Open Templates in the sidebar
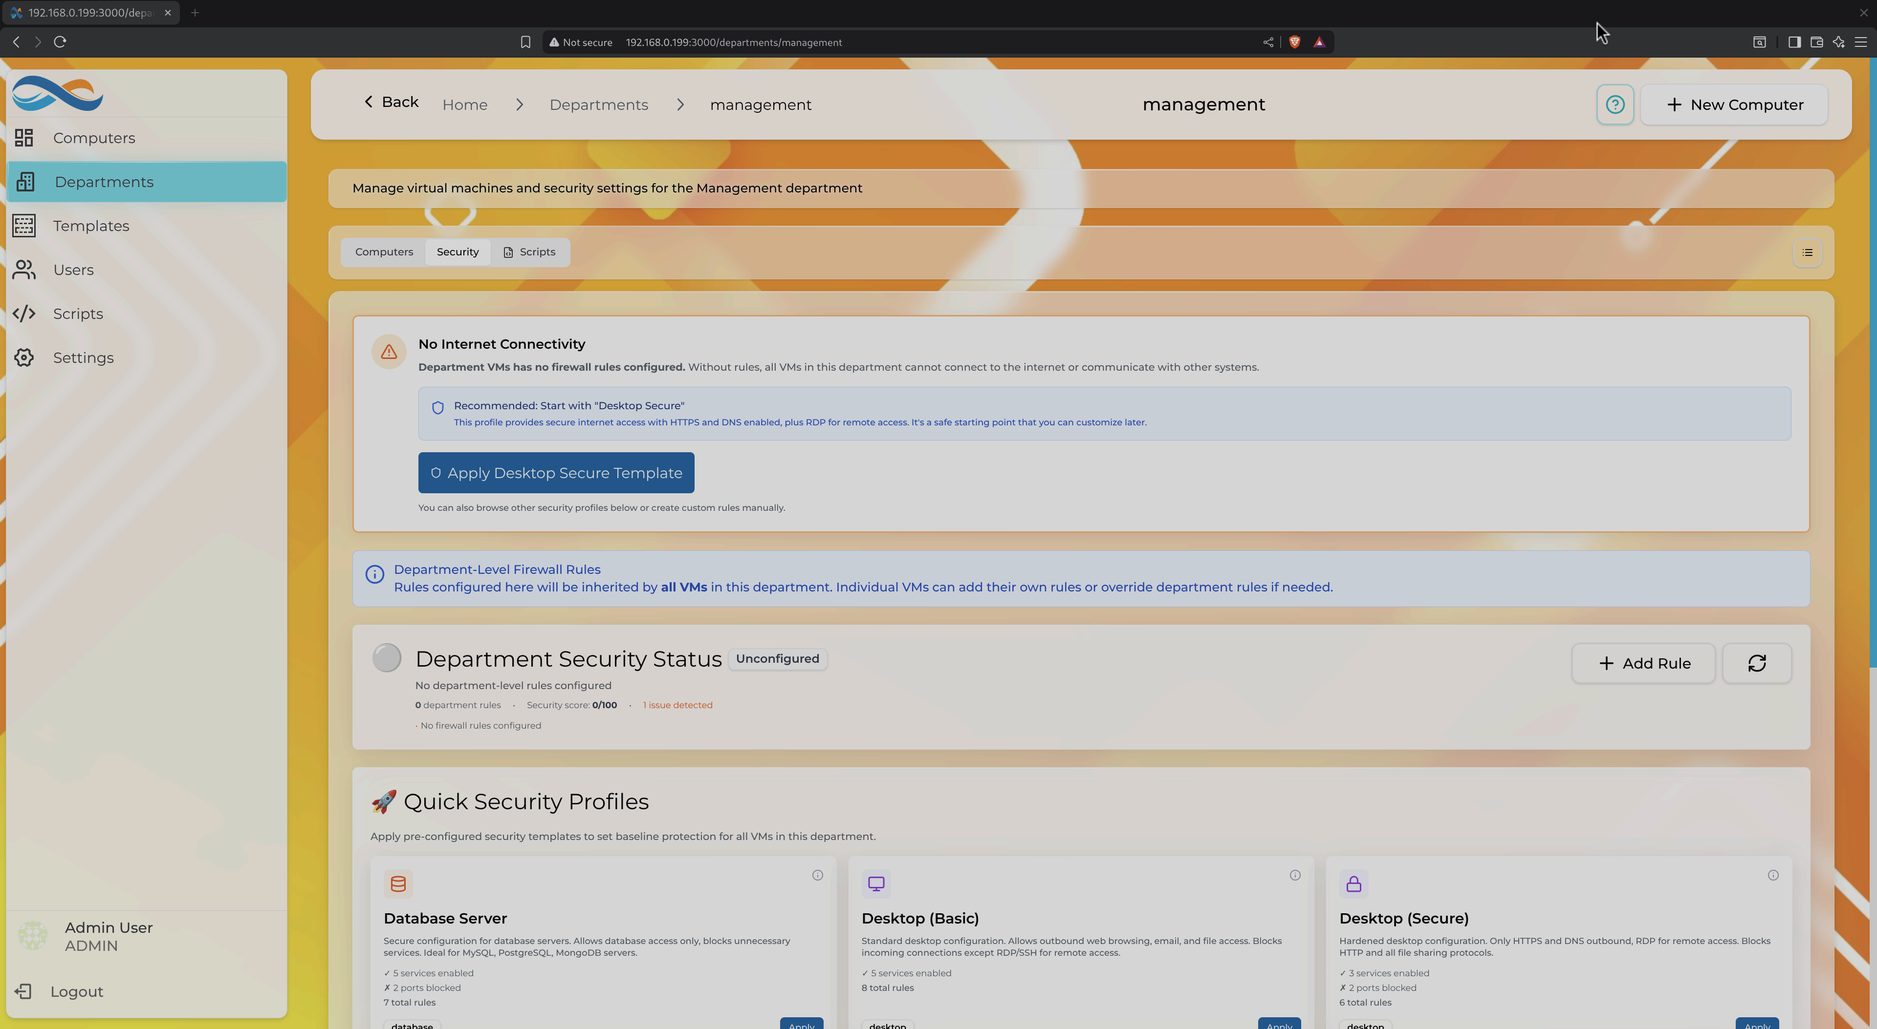 click(91, 226)
